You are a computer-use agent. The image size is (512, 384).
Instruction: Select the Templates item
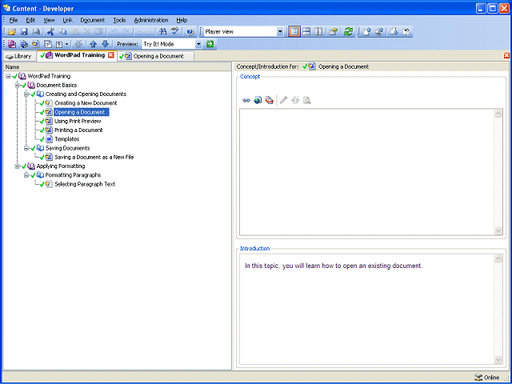(x=67, y=139)
